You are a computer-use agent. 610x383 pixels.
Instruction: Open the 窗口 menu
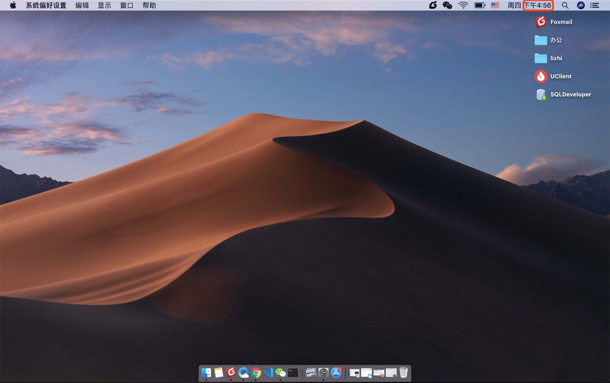(x=127, y=5)
